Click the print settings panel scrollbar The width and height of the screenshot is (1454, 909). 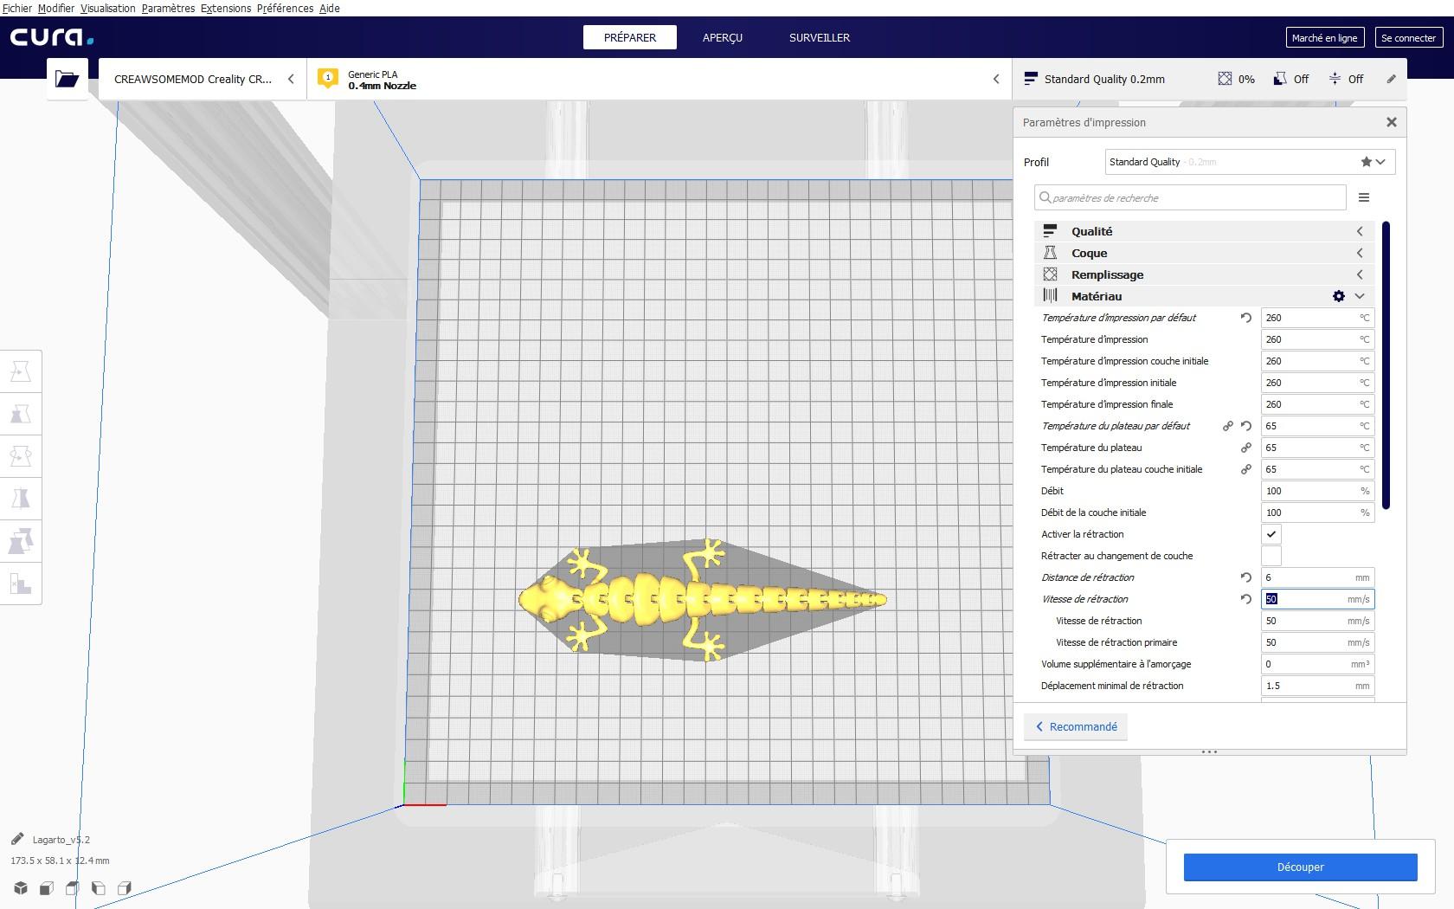1386,365
